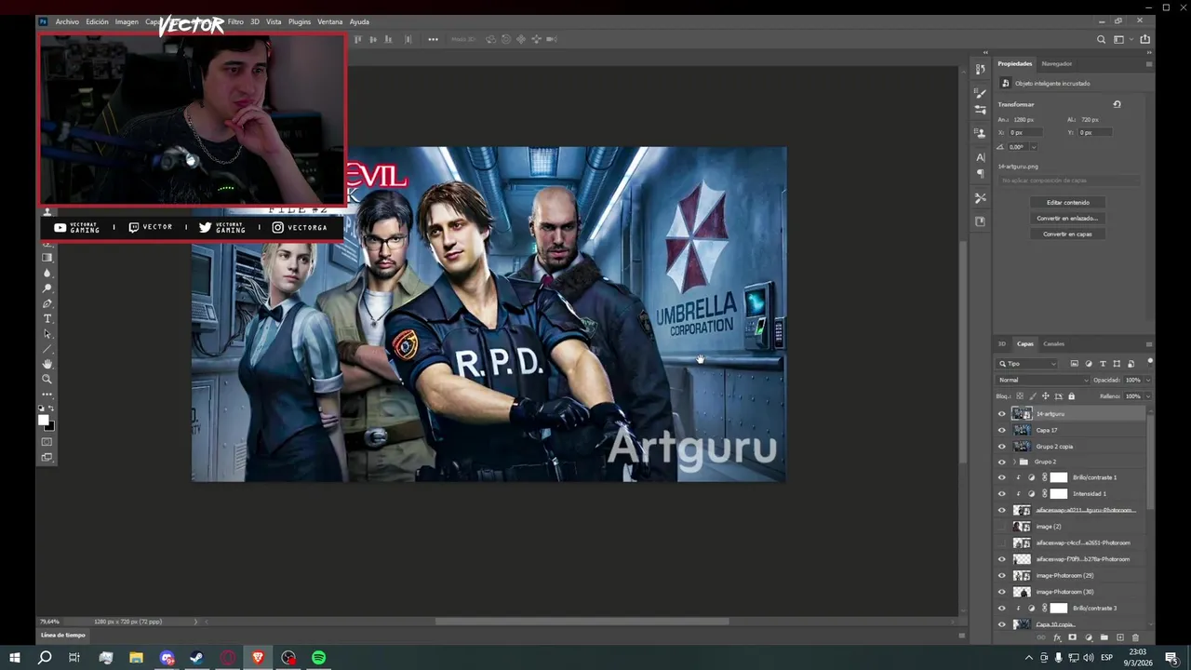The width and height of the screenshot is (1191, 670).
Task: Switch to the Navegador tab
Action: coord(1057,63)
